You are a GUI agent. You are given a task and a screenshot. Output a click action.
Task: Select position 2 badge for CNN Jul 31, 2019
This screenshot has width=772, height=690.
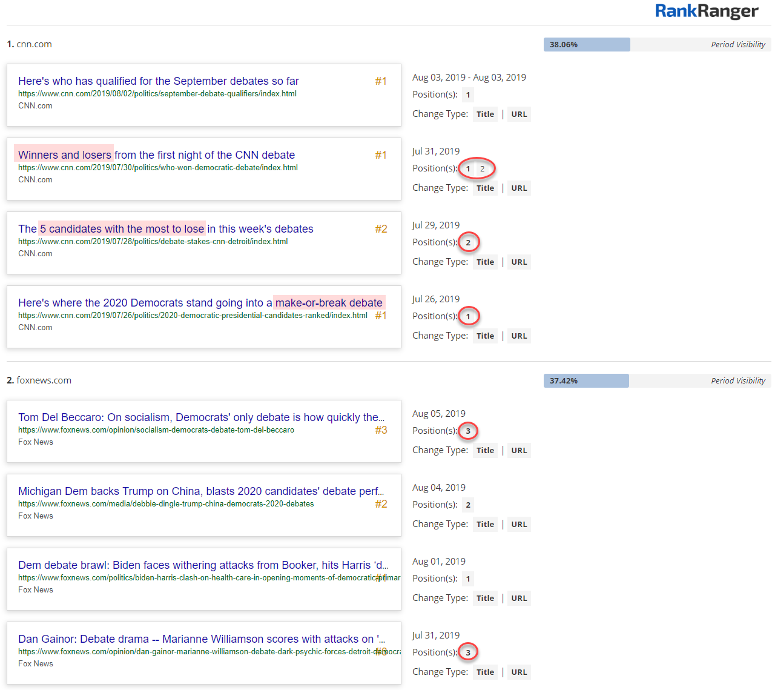coord(483,168)
